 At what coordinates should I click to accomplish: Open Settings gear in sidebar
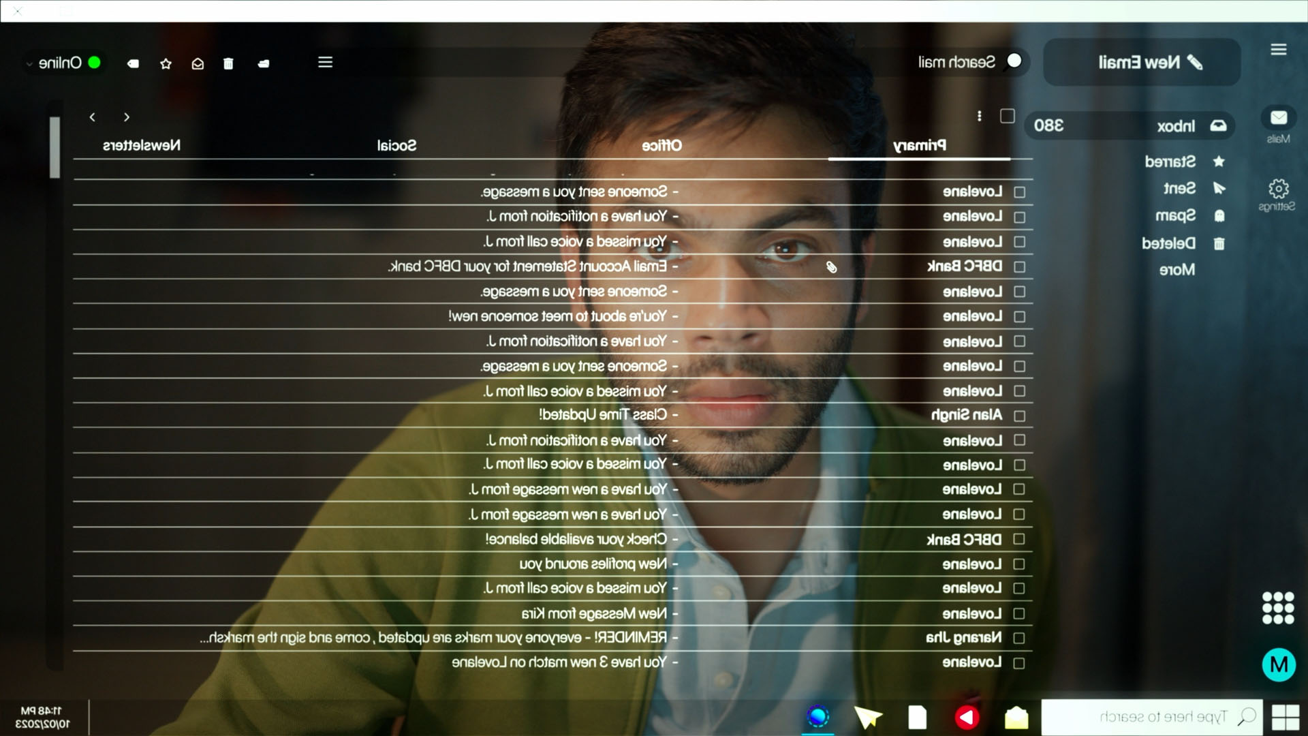1278,189
